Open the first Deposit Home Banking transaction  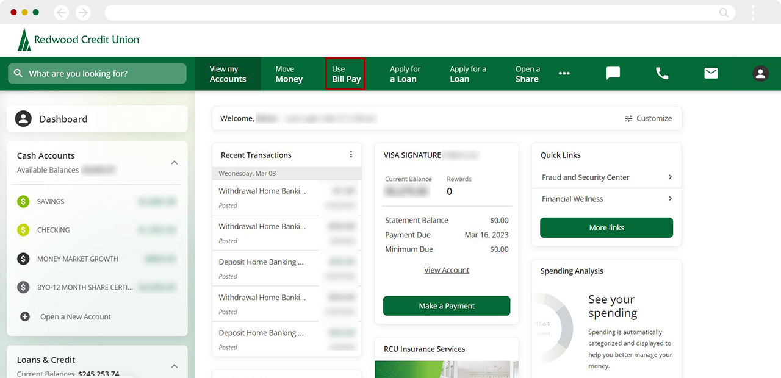click(x=287, y=268)
